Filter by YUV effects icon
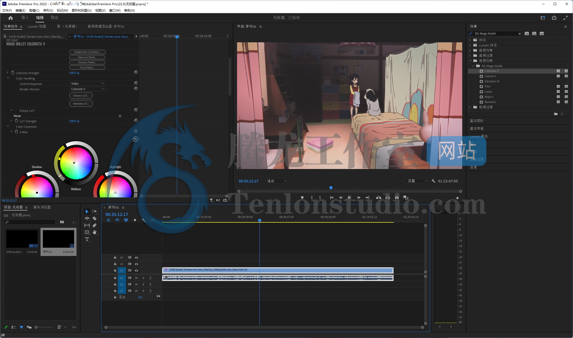 [542, 34]
